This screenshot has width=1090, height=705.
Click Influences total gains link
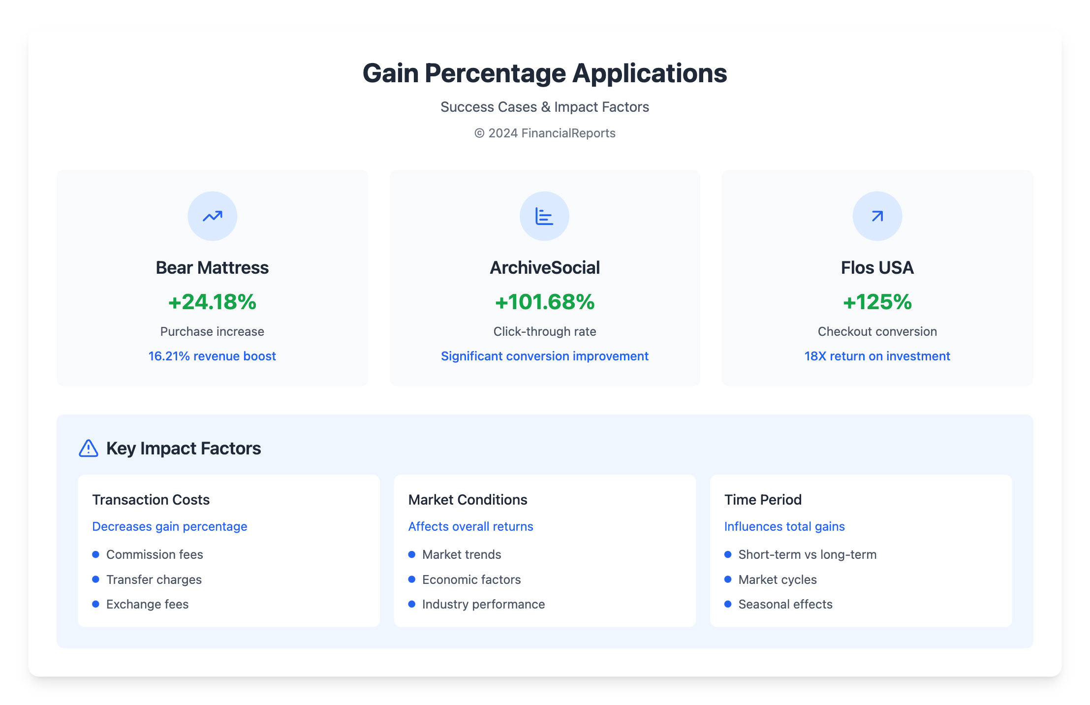coord(784,526)
